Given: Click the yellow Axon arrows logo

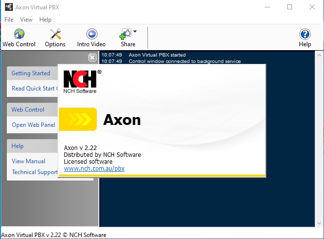Looking at the screenshot, I should (78, 119).
